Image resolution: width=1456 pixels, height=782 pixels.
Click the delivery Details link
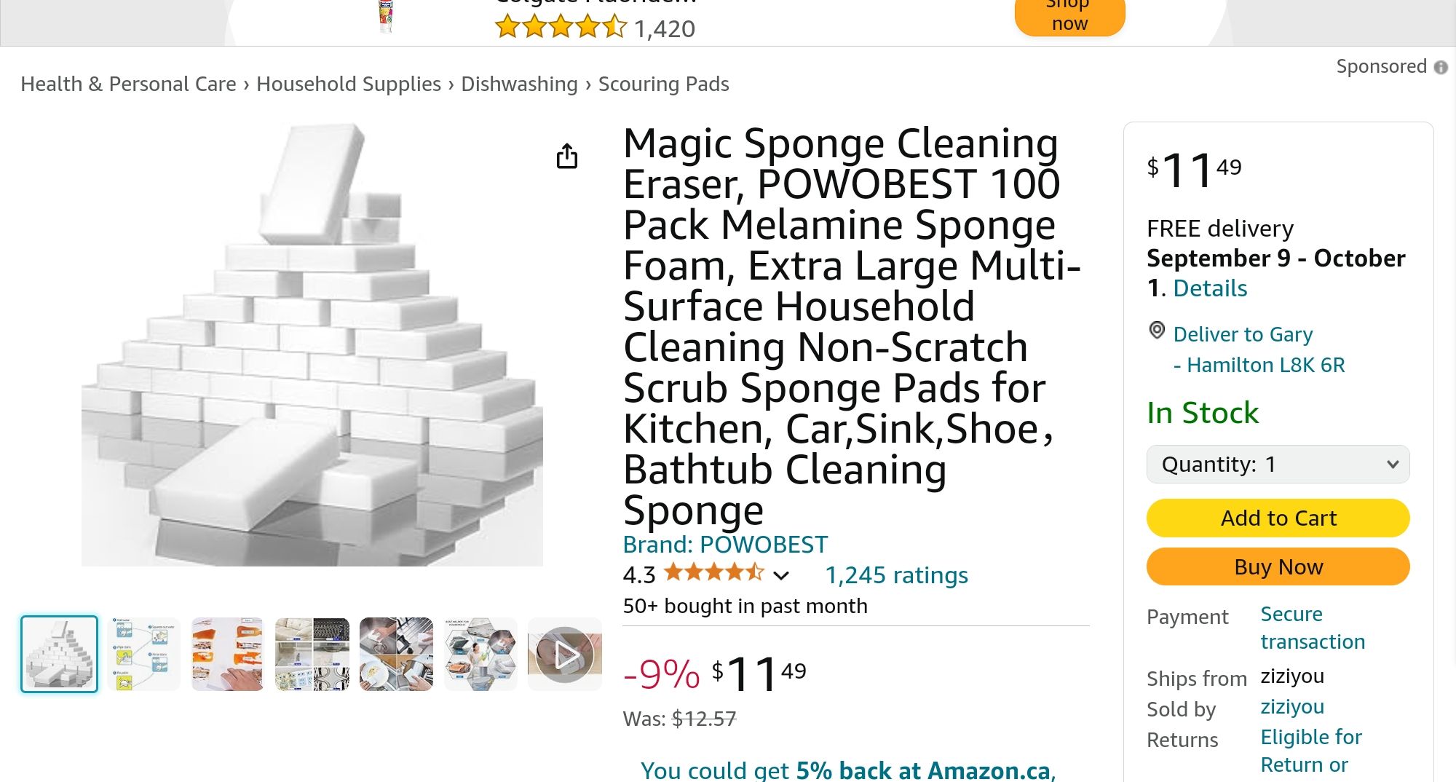tap(1210, 288)
